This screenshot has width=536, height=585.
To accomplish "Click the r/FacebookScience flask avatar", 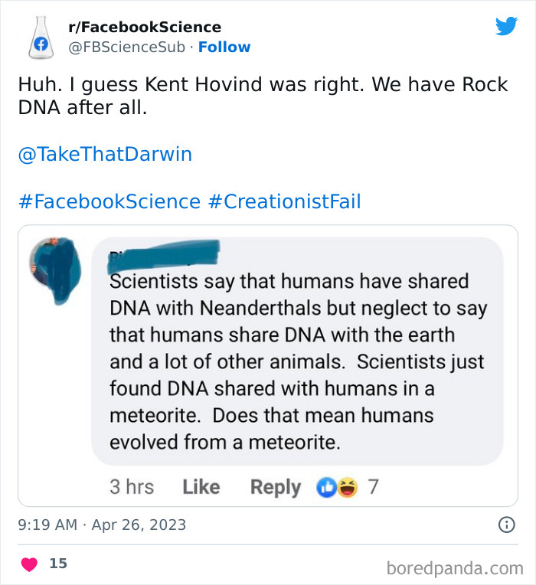I will point(38,37).
